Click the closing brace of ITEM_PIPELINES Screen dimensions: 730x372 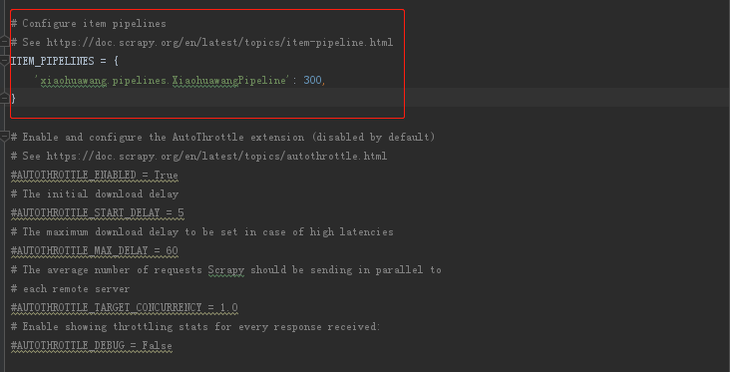[x=13, y=99]
